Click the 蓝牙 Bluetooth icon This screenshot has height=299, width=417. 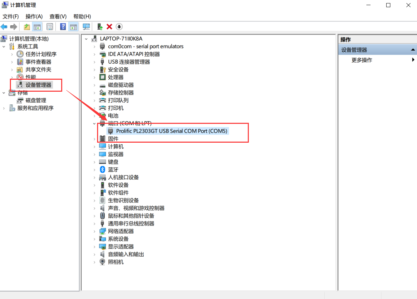pos(103,169)
